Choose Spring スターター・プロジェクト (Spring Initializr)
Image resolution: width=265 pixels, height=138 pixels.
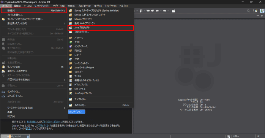(x=101, y=11)
